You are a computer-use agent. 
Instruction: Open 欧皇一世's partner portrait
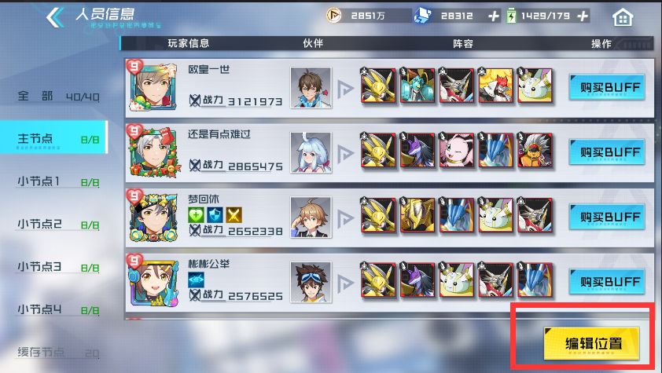(311, 88)
